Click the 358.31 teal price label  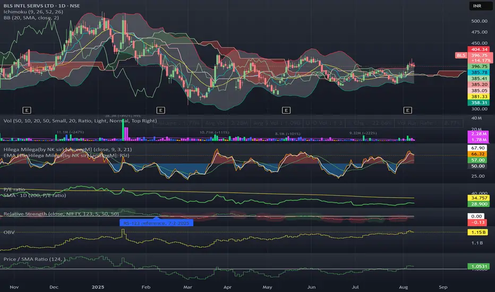pyautogui.click(x=479, y=102)
